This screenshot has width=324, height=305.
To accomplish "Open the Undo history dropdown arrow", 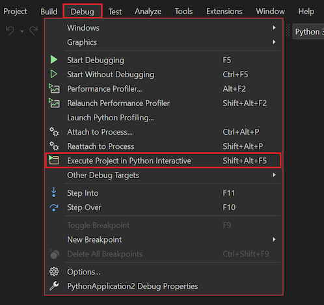I will point(22,31).
